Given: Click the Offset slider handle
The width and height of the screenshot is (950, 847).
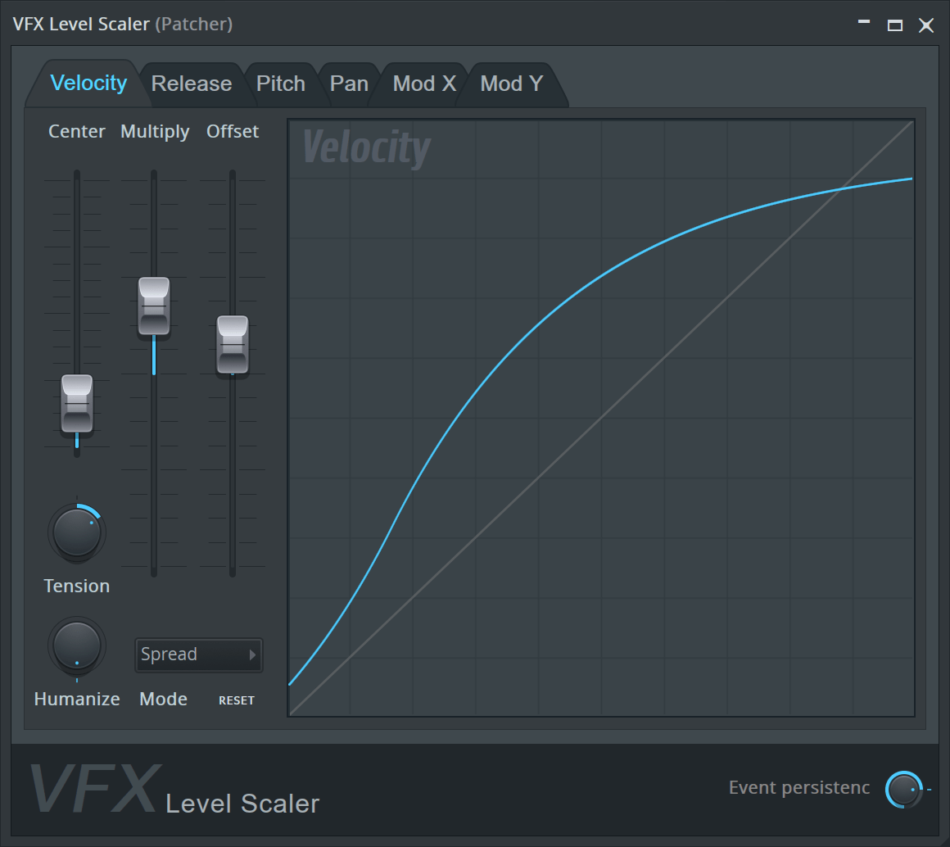Looking at the screenshot, I should click(233, 344).
